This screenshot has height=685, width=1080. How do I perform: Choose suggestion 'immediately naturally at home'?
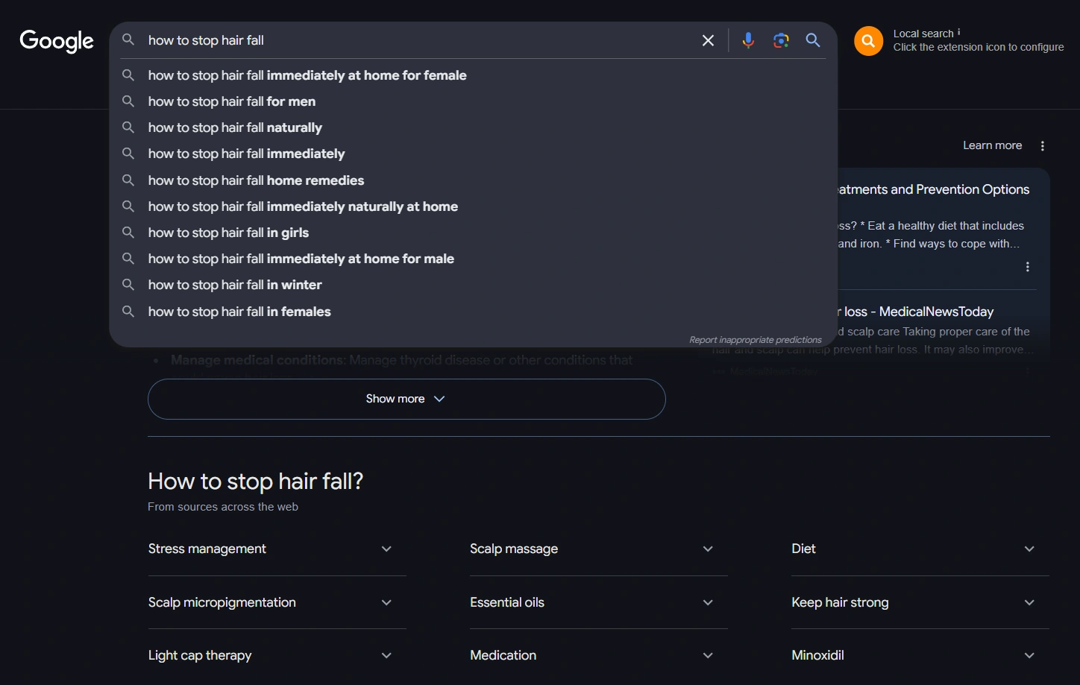point(474,206)
